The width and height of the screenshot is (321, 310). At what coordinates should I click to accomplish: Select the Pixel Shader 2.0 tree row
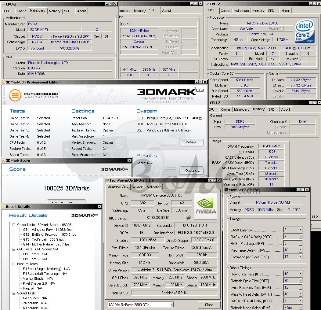coord(39,283)
